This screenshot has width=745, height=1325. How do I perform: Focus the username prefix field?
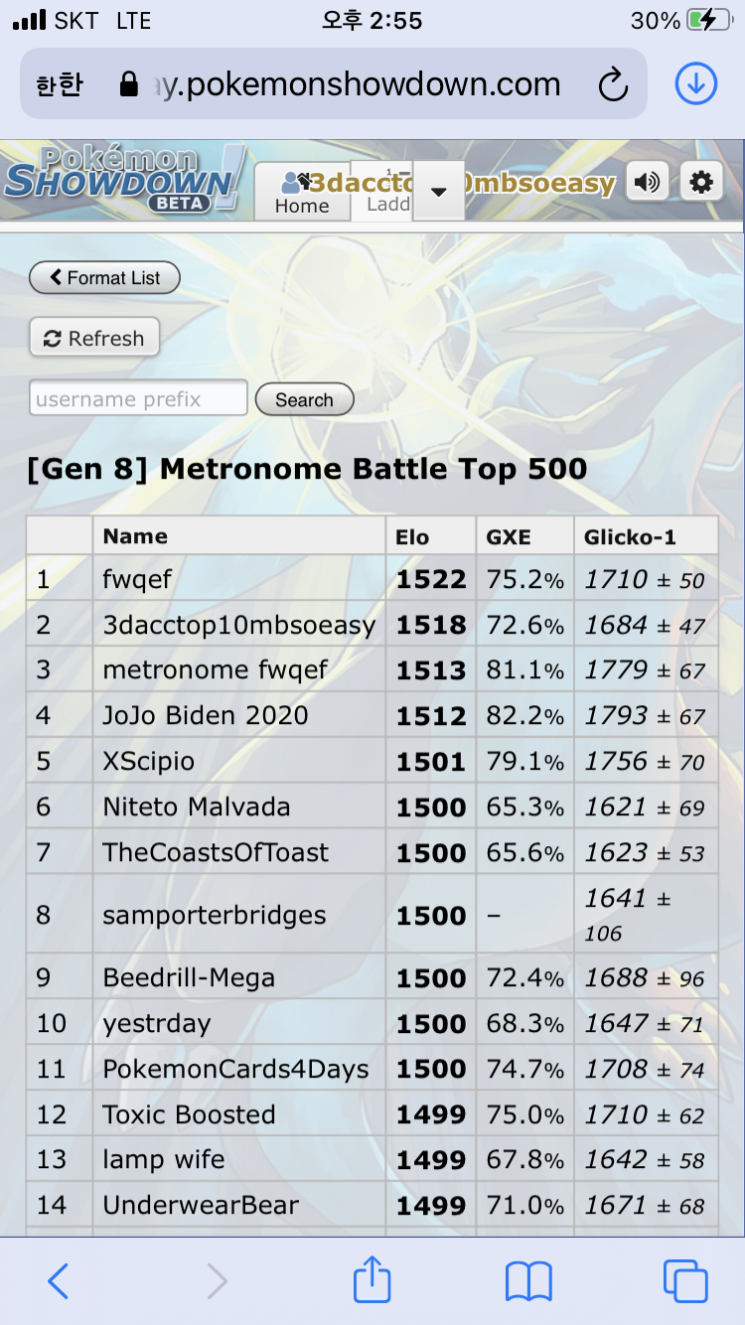click(138, 398)
